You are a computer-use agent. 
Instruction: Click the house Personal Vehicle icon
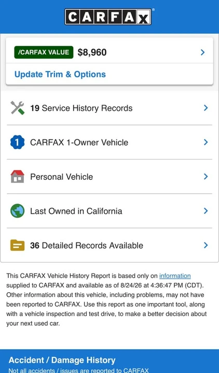(18, 177)
